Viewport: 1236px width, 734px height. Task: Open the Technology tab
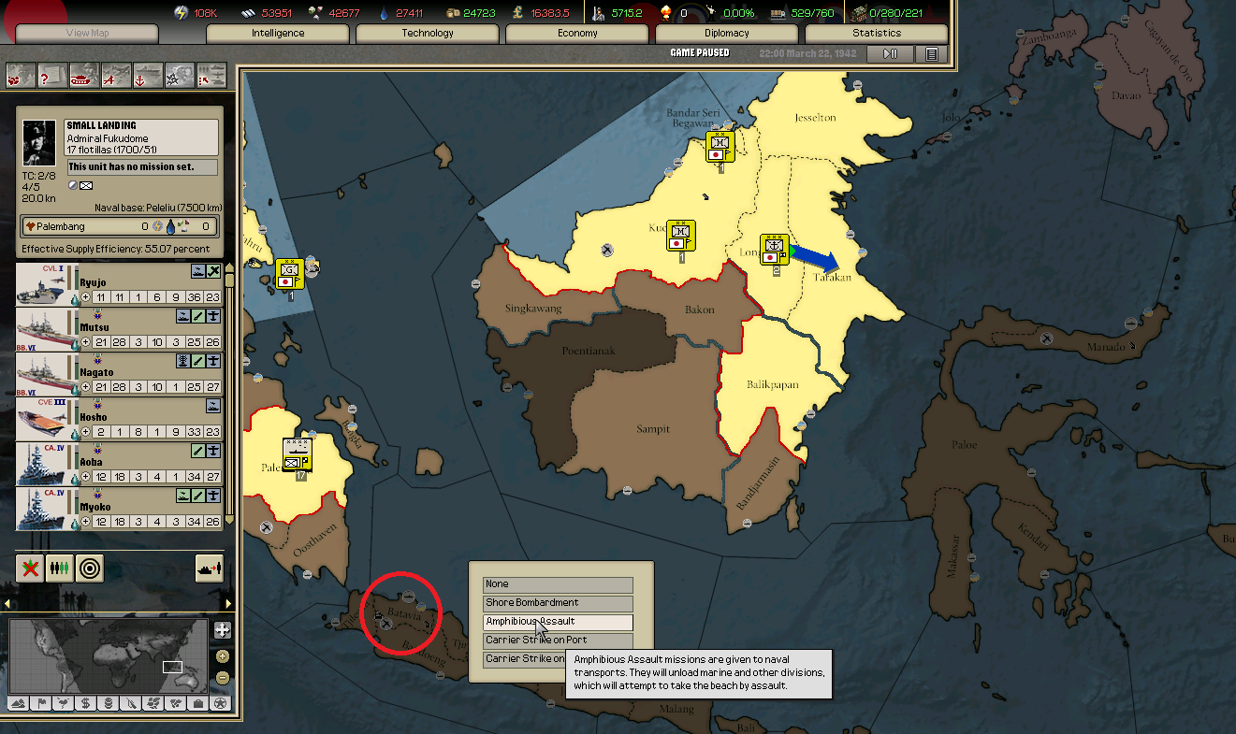[428, 34]
